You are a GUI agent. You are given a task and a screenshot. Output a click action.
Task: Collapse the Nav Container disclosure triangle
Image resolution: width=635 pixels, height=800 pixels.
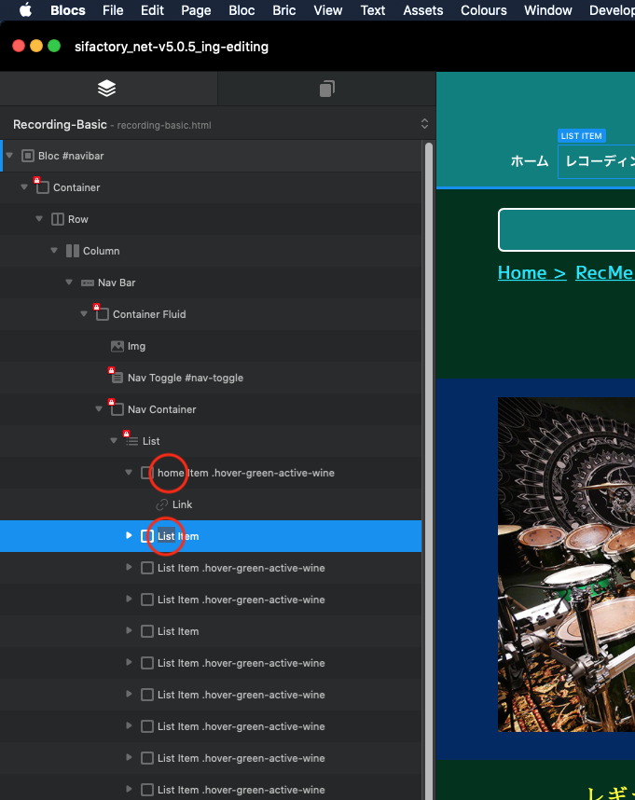click(x=99, y=409)
